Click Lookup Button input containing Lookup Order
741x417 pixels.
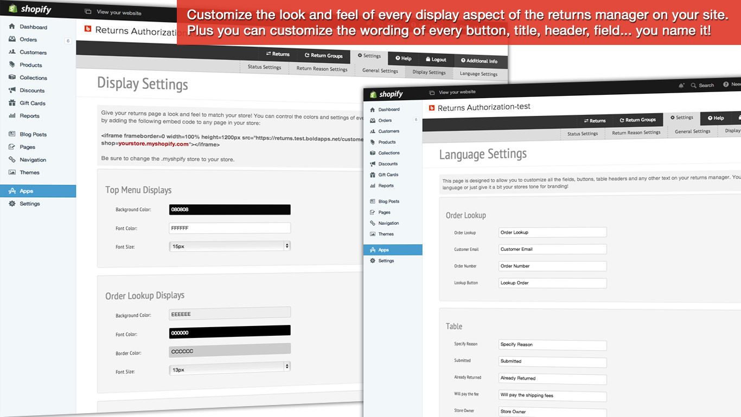(552, 283)
